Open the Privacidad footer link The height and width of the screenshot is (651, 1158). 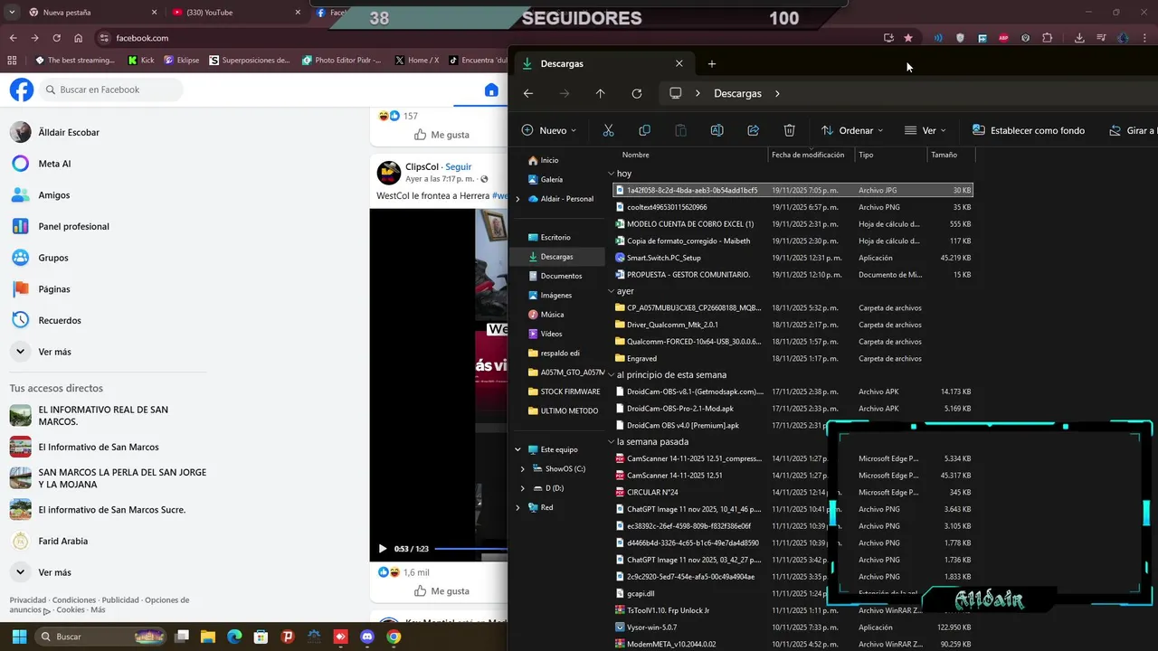[x=28, y=600]
